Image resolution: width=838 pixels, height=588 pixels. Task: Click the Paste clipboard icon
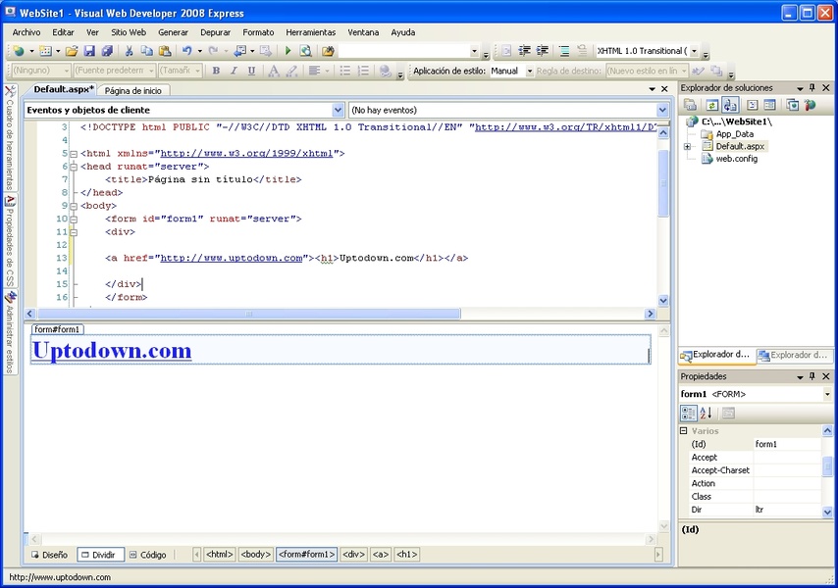(165, 51)
